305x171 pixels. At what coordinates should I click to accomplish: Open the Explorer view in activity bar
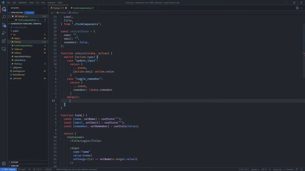4,9
